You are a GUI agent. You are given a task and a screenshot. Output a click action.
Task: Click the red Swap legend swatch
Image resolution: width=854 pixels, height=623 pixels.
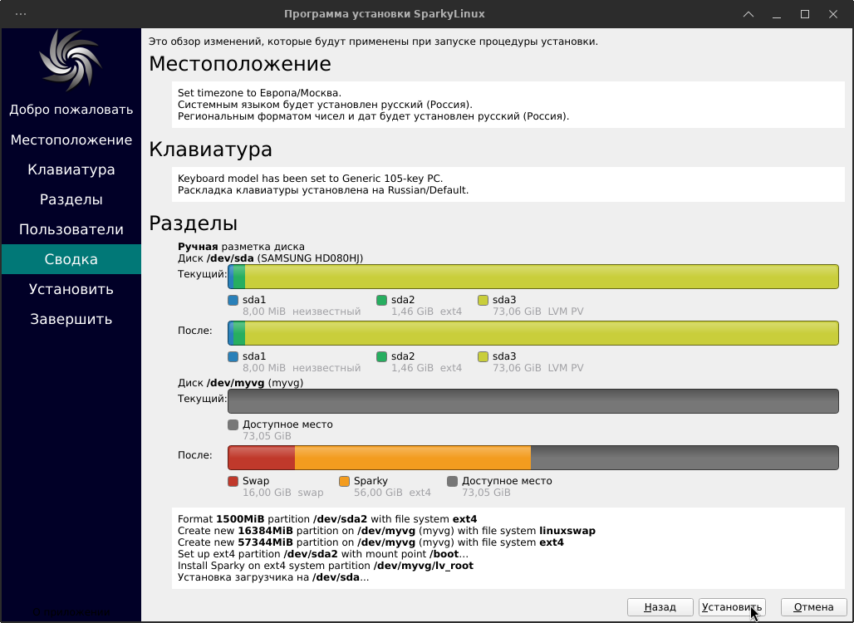(x=233, y=482)
